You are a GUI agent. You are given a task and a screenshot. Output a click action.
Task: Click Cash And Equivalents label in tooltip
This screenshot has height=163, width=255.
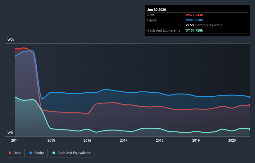coord(164,30)
